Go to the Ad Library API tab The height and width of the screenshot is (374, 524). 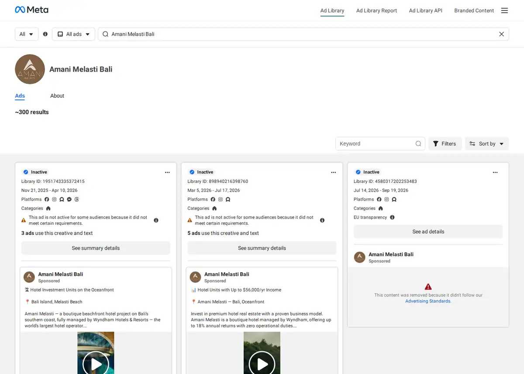pyautogui.click(x=426, y=10)
